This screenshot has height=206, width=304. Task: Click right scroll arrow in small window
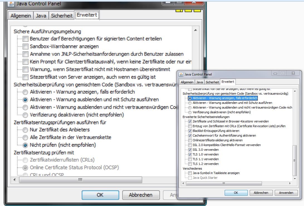(x=290, y=183)
